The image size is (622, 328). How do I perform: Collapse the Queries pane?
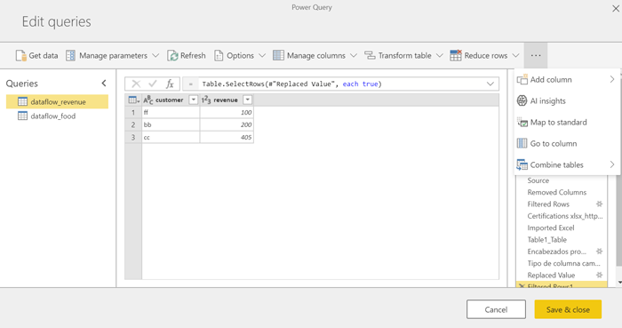pyautogui.click(x=104, y=84)
